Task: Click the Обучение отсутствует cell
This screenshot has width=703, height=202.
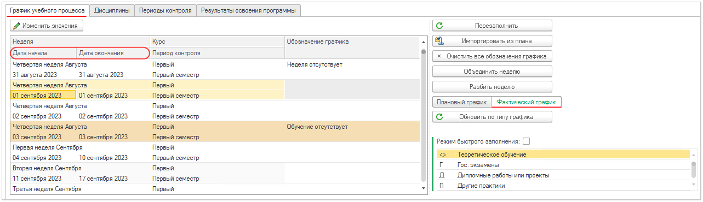Action: point(352,127)
